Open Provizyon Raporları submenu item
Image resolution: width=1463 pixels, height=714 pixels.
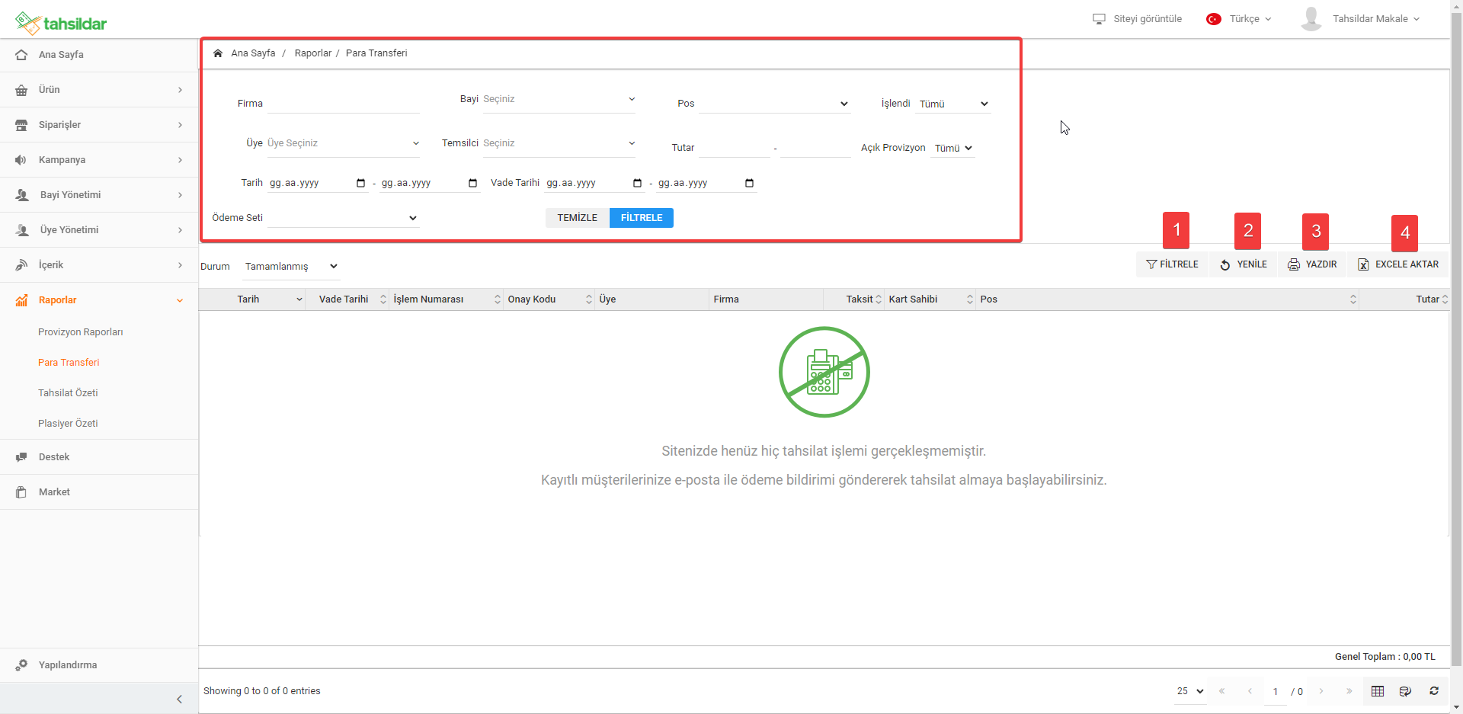click(81, 332)
